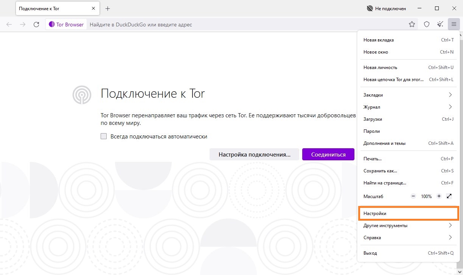The width and height of the screenshot is (463, 275).
Task: Close the 'Подключение к Tor' tab
Action: click(x=93, y=8)
